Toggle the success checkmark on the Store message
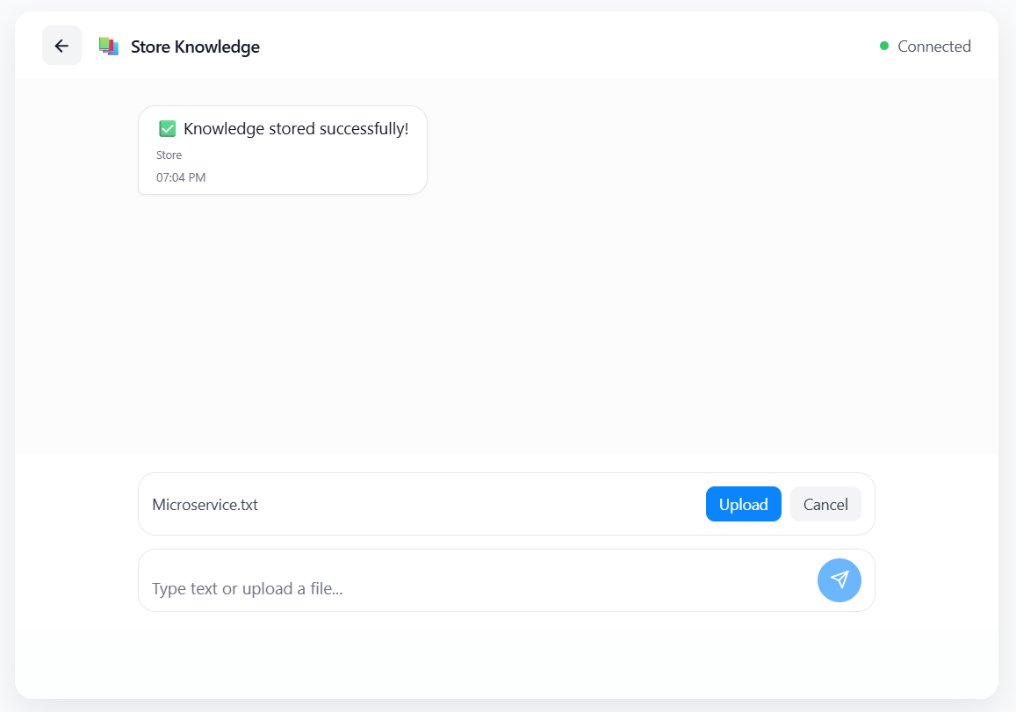Screen dimensions: 1016x712 click(x=167, y=127)
